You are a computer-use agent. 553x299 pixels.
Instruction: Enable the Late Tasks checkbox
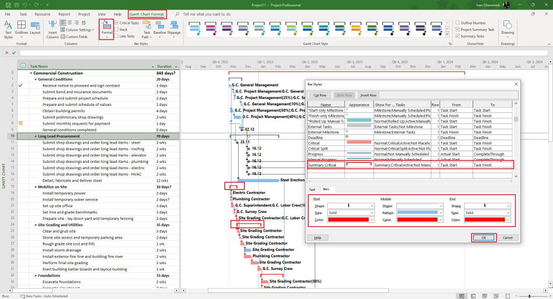(x=116, y=36)
